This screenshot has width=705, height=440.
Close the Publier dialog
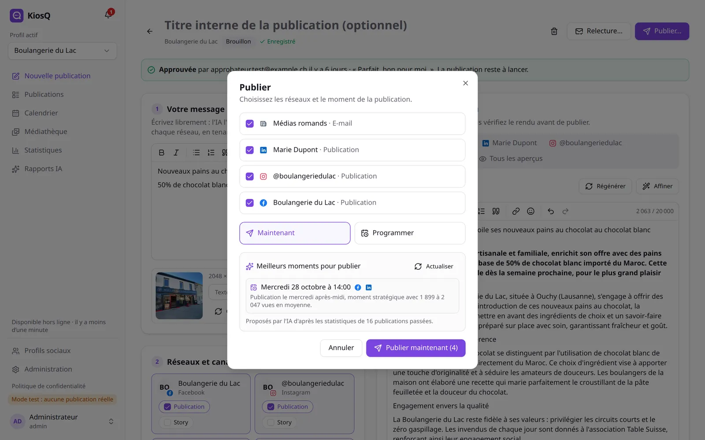tap(465, 83)
